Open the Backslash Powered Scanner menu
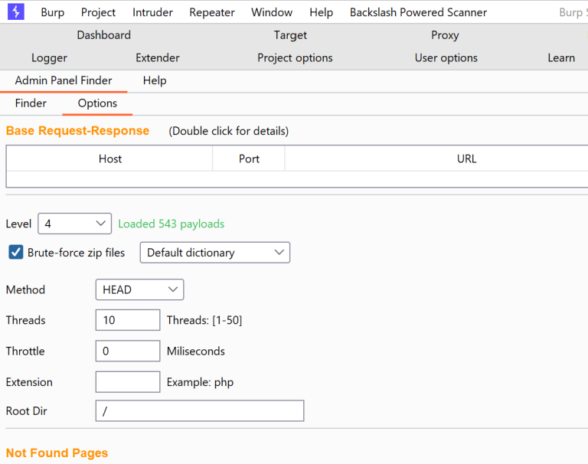The image size is (588, 464). click(419, 12)
